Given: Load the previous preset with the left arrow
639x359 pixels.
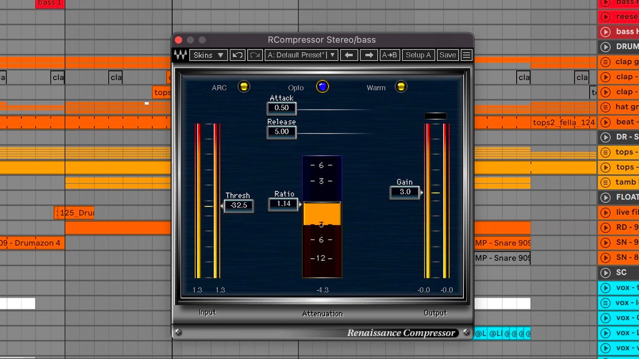Looking at the screenshot, I should (x=349, y=55).
